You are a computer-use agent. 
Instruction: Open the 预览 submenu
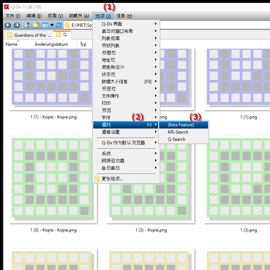pos(126,110)
